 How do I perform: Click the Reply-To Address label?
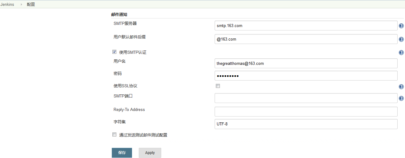pos(129,109)
